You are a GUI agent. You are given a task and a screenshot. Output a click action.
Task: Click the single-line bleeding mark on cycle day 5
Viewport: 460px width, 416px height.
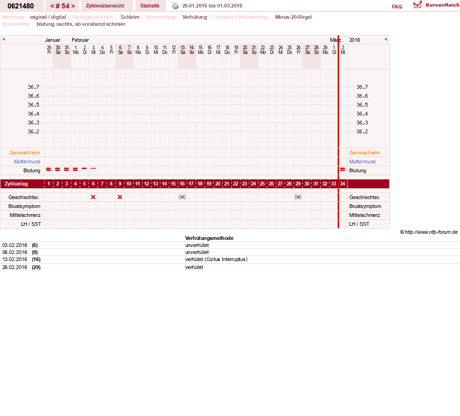pyautogui.click(x=84, y=169)
